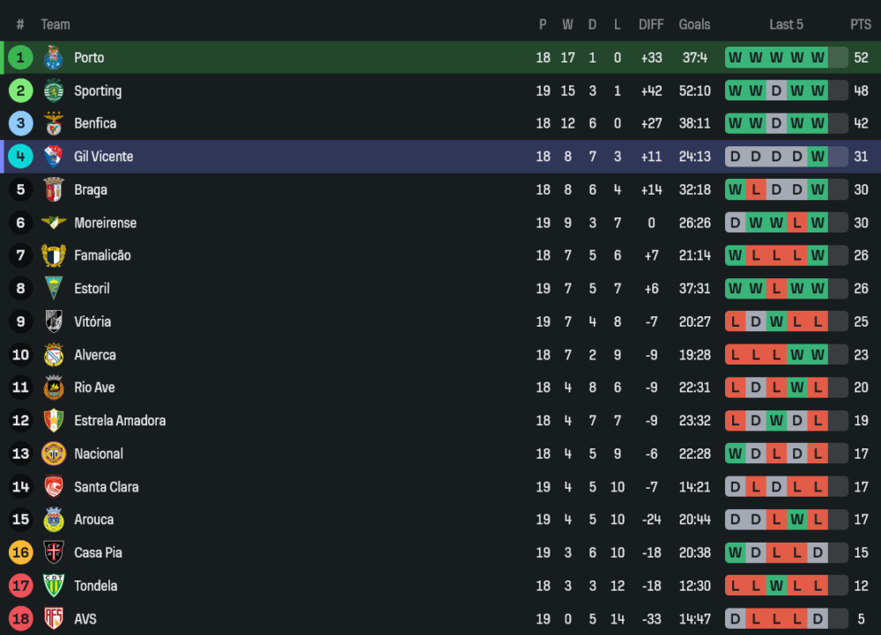
Task: Select the Santa Clara team name
Action: [106, 487]
